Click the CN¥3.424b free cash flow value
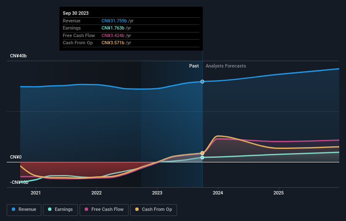 pyautogui.click(x=113, y=35)
